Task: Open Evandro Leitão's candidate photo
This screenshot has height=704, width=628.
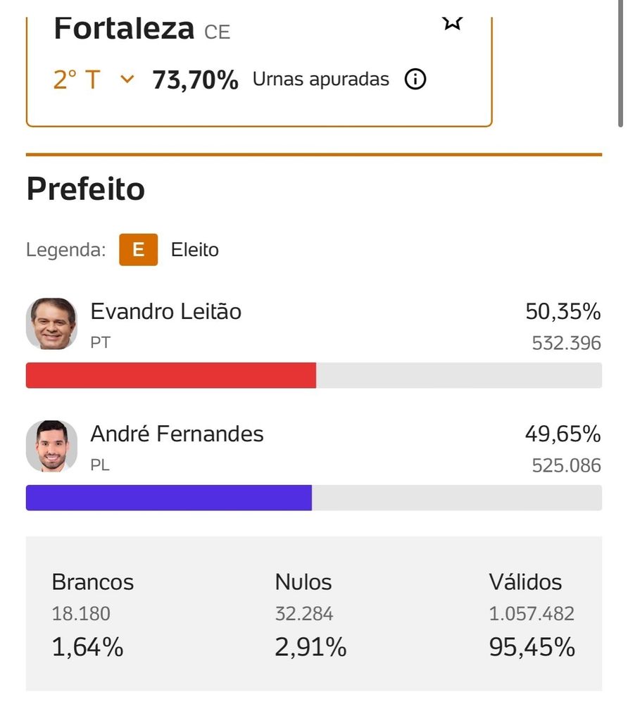Action: click(x=51, y=324)
